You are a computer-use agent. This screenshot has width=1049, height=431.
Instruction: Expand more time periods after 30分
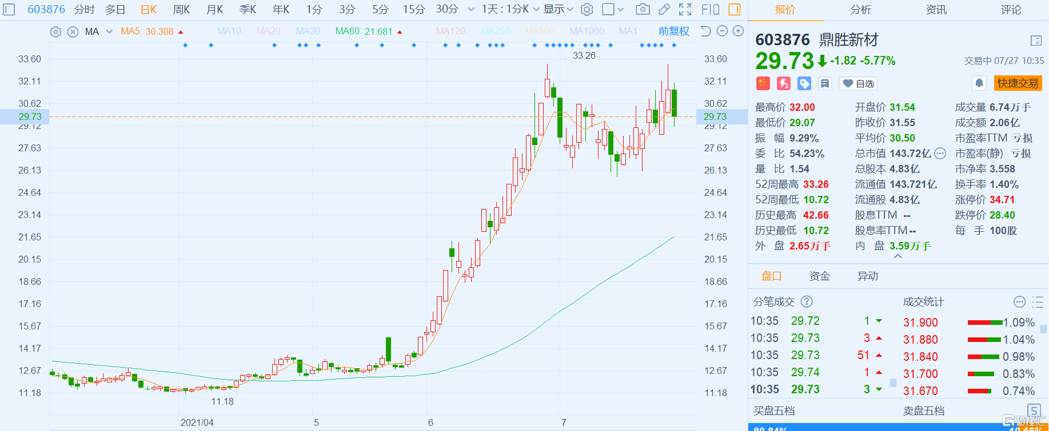pyautogui.click(x=471, y=10)
